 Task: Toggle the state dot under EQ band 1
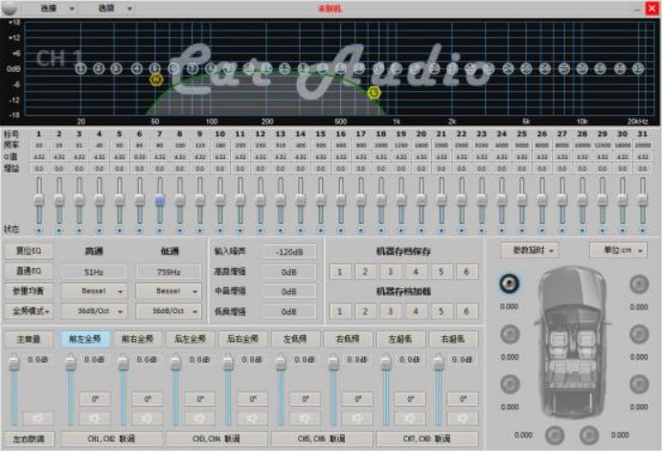click(x=39, y=231)
